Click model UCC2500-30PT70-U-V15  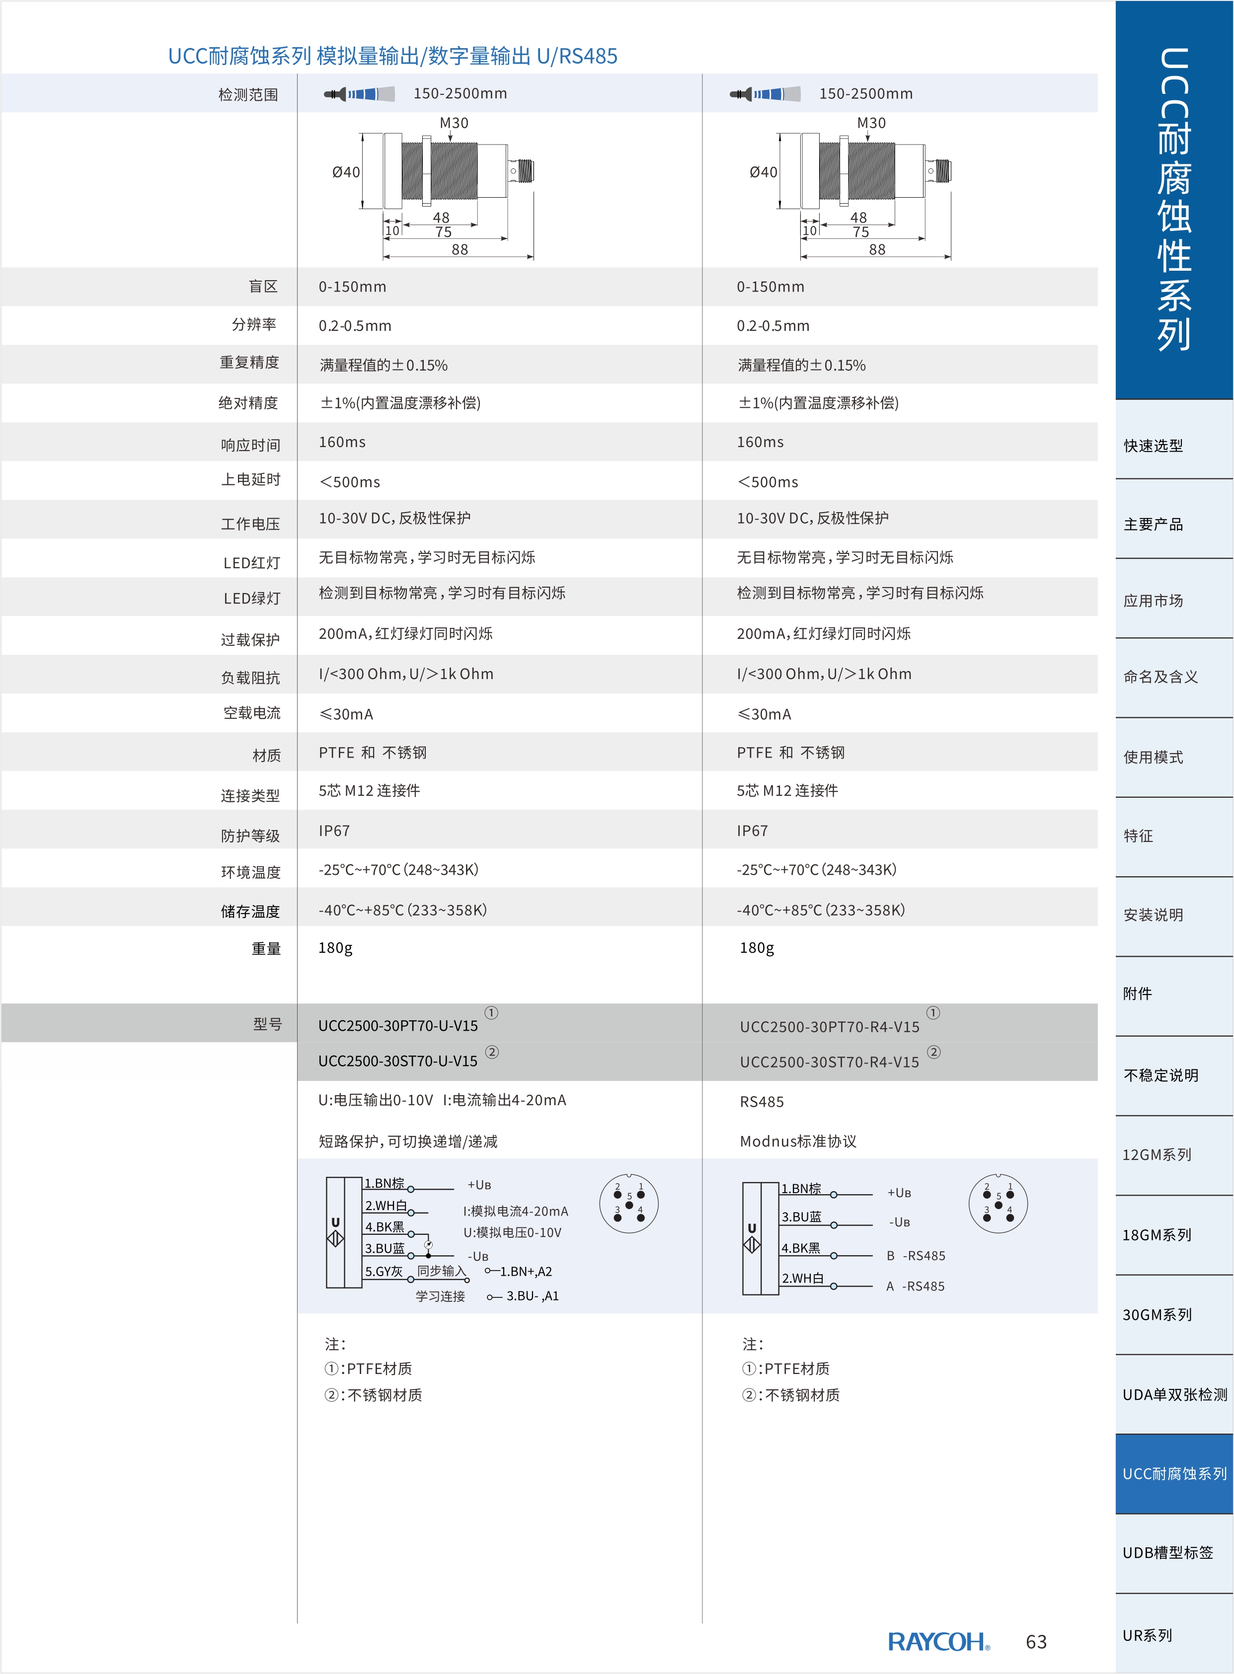click(398, 1026)
